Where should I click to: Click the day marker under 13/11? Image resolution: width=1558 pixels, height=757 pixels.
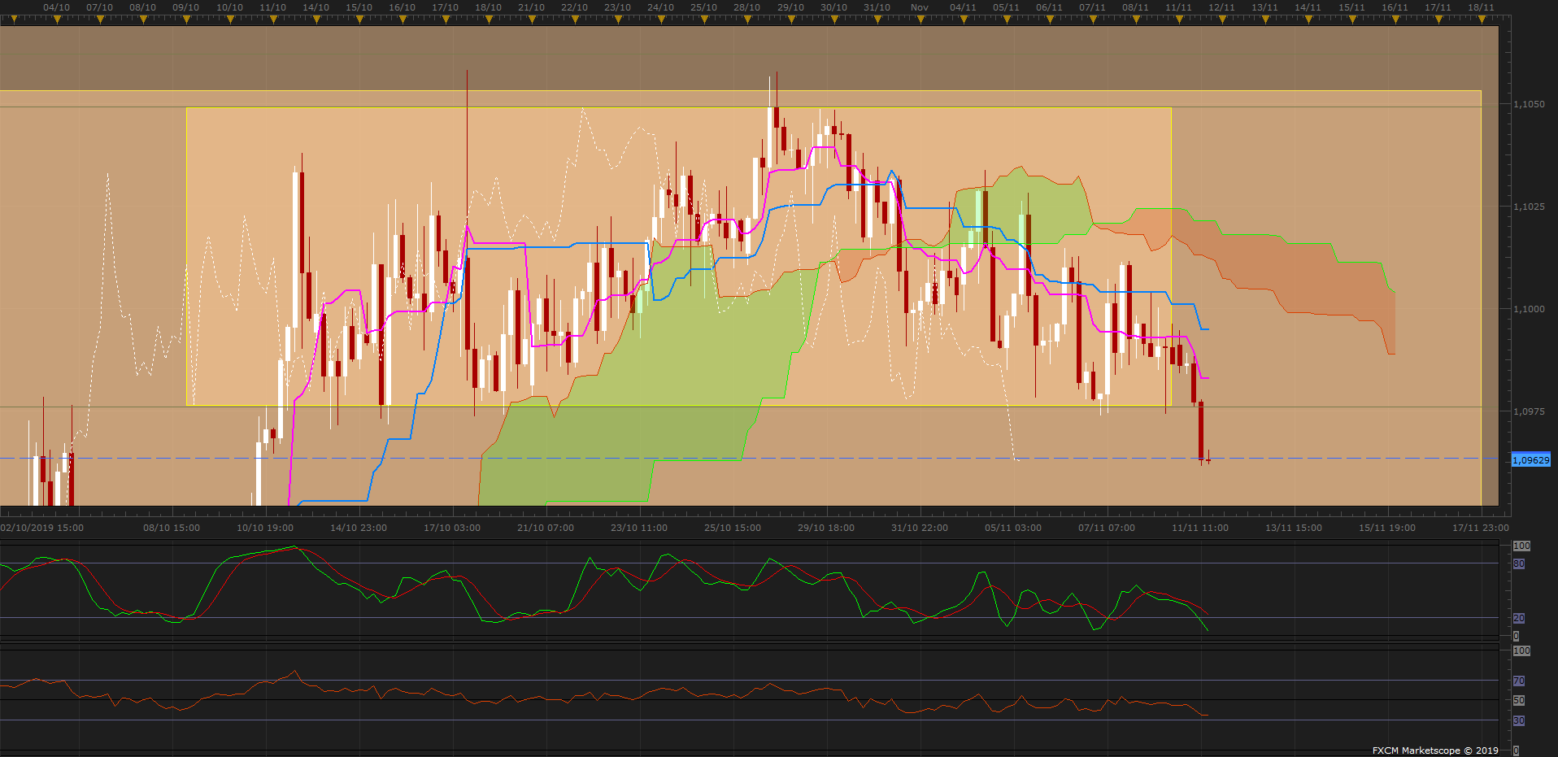coord(1265,19)
